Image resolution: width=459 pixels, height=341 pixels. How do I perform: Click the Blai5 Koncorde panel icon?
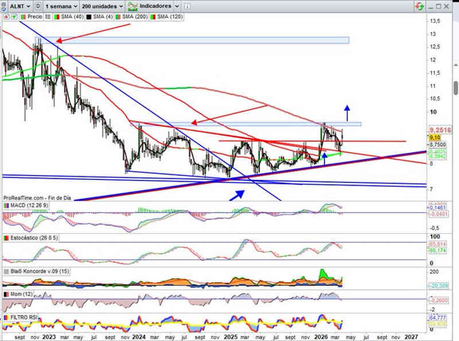[6, 271]
